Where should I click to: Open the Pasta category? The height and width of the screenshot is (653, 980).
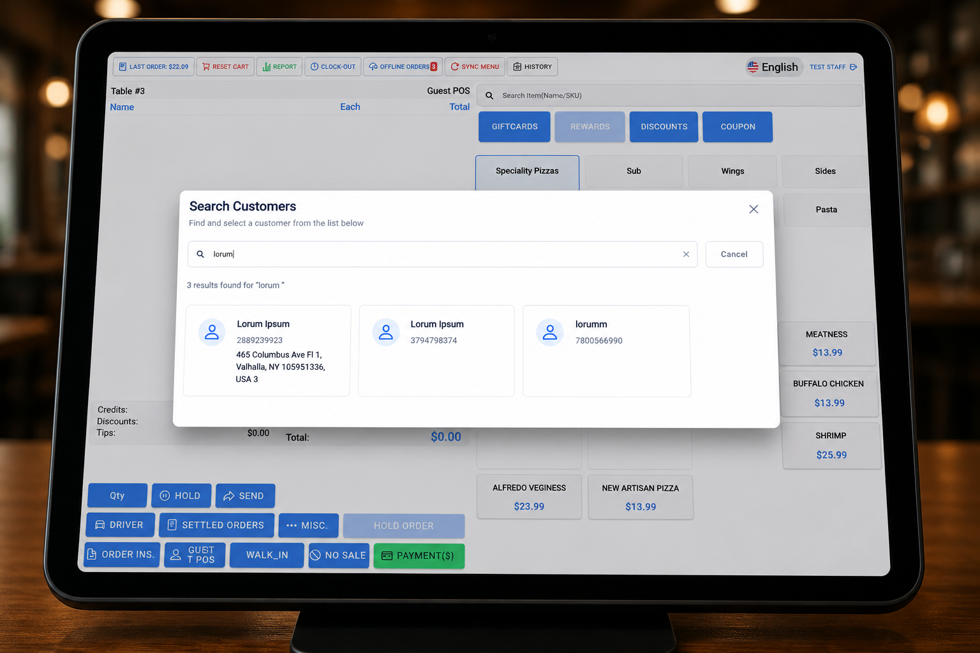(826, 210)
